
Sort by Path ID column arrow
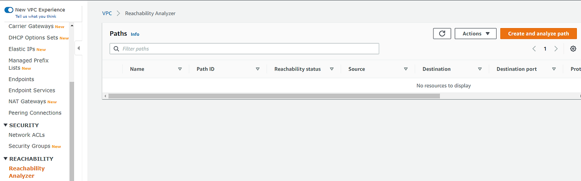(x=257, y=69)
